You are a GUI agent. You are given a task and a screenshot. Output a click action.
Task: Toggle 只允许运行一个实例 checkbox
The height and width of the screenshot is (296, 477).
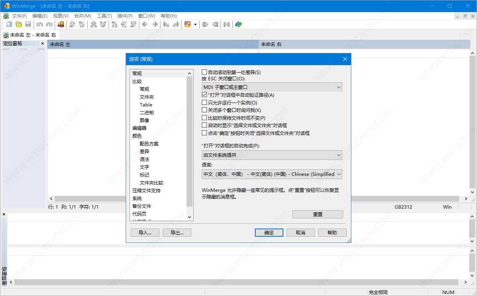pyautogui.click(x=204, y=103)
